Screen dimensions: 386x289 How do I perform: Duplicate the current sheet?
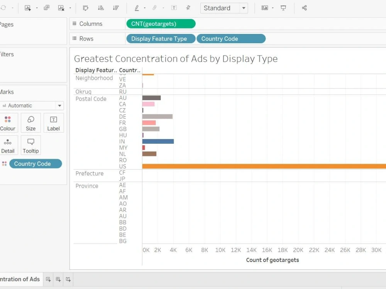[46, 7]
